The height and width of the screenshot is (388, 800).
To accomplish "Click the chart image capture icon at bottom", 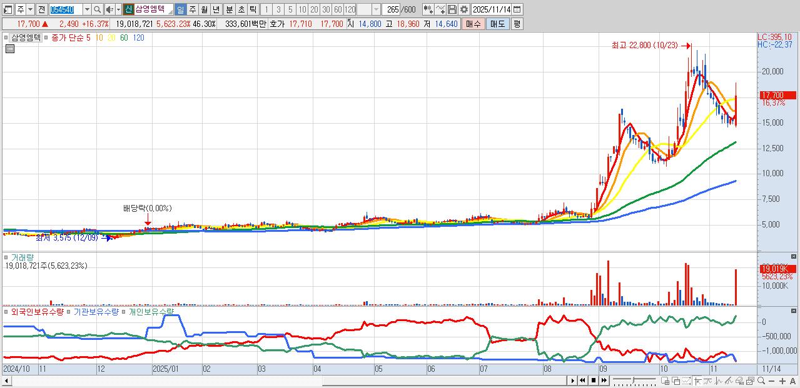I will [750, 381].
